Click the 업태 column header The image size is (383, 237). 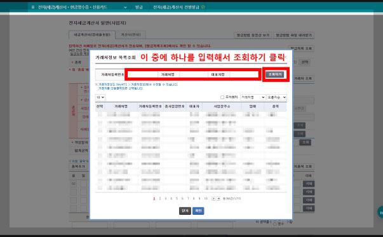[253, 107]
